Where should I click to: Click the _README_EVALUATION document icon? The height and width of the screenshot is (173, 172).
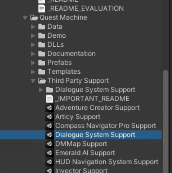(x=42, y=8)
